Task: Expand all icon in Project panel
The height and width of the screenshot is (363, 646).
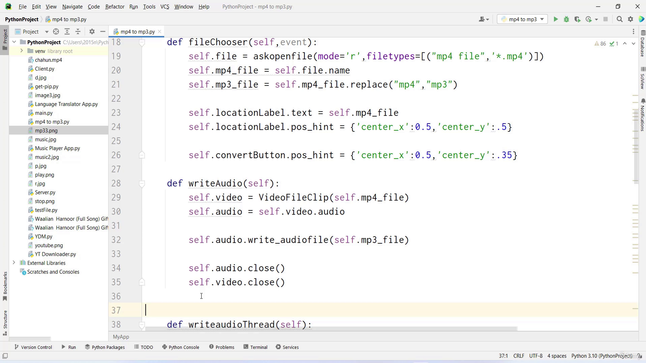Action: [x=67, y=32]
